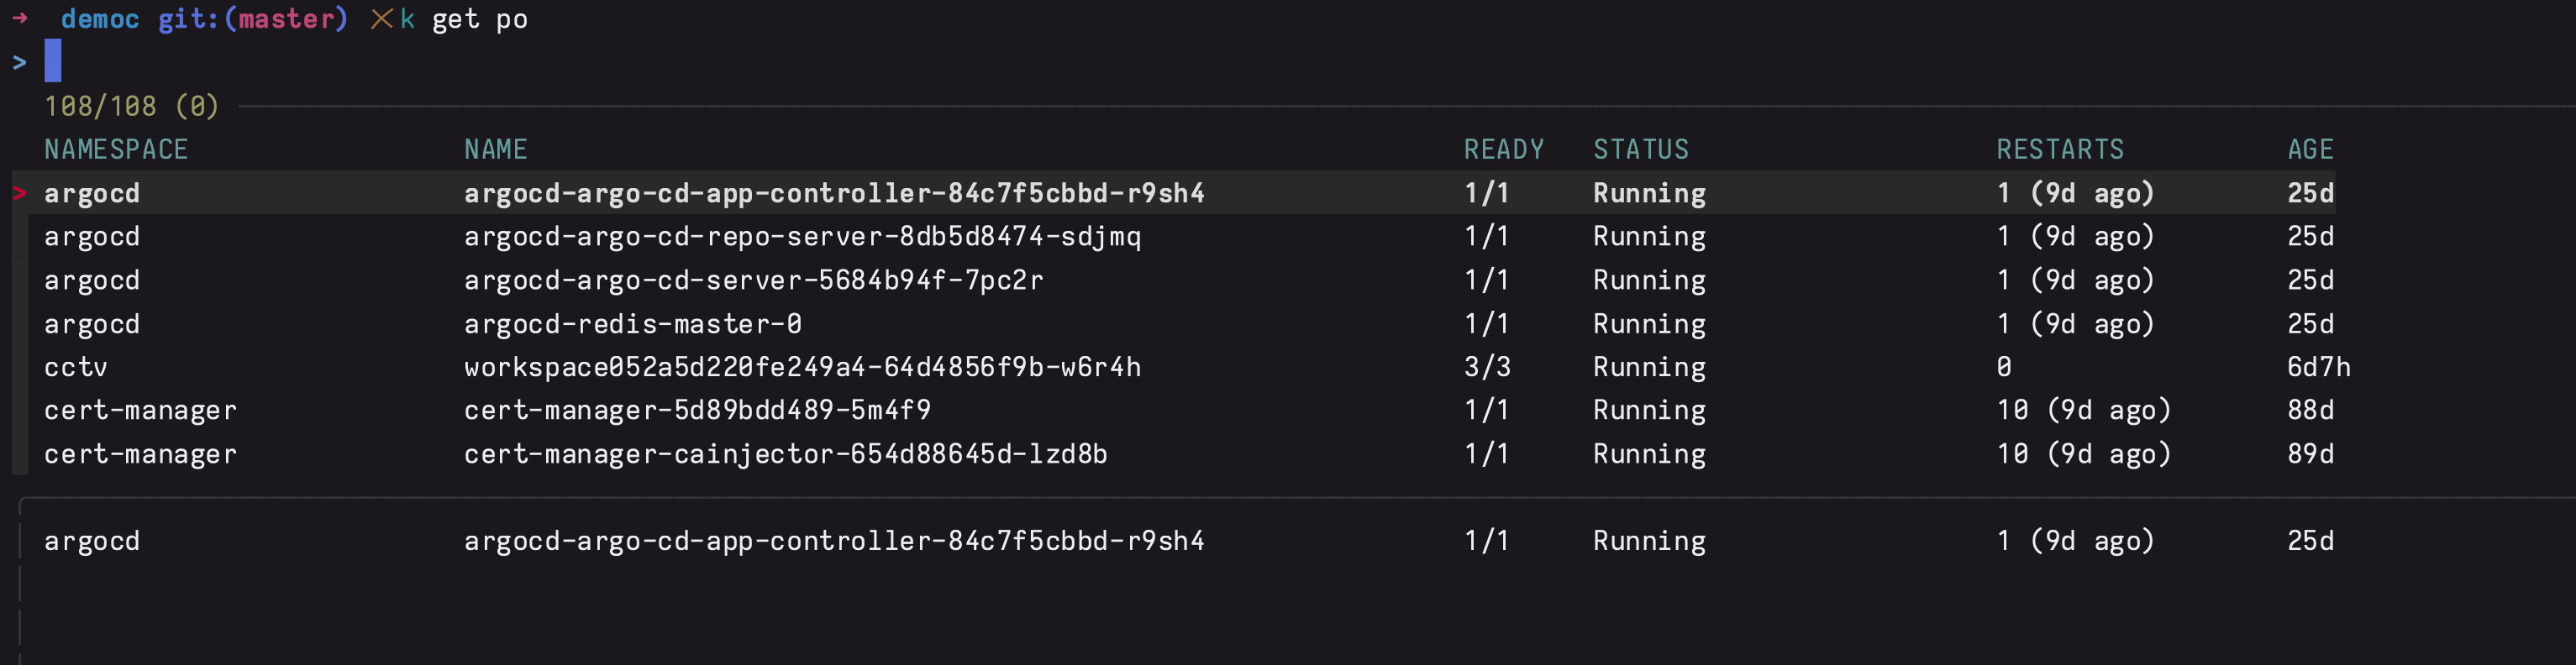2576x665 pixels.
Task: Select the argocd-argo-cd-server-5684b94f-7pc2r row
Action: tap(753, 280)
